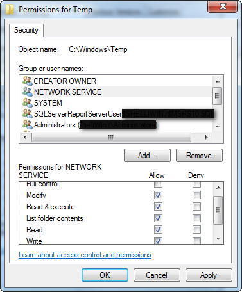Select CREATOR OWNER in the user list
This screenshot has width=242, height=292.
pos(116,81)
